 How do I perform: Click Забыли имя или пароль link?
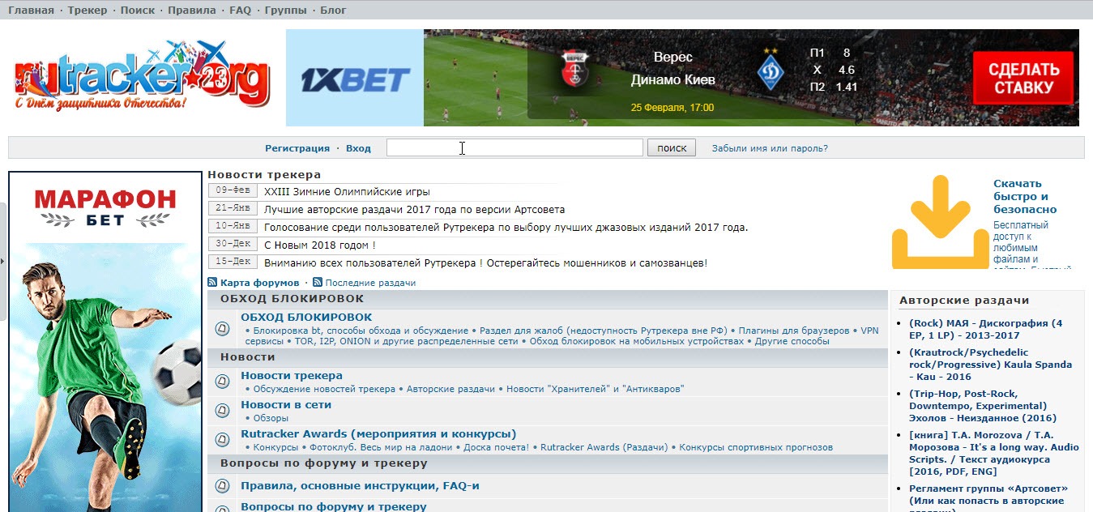click(x=770, y=148)
